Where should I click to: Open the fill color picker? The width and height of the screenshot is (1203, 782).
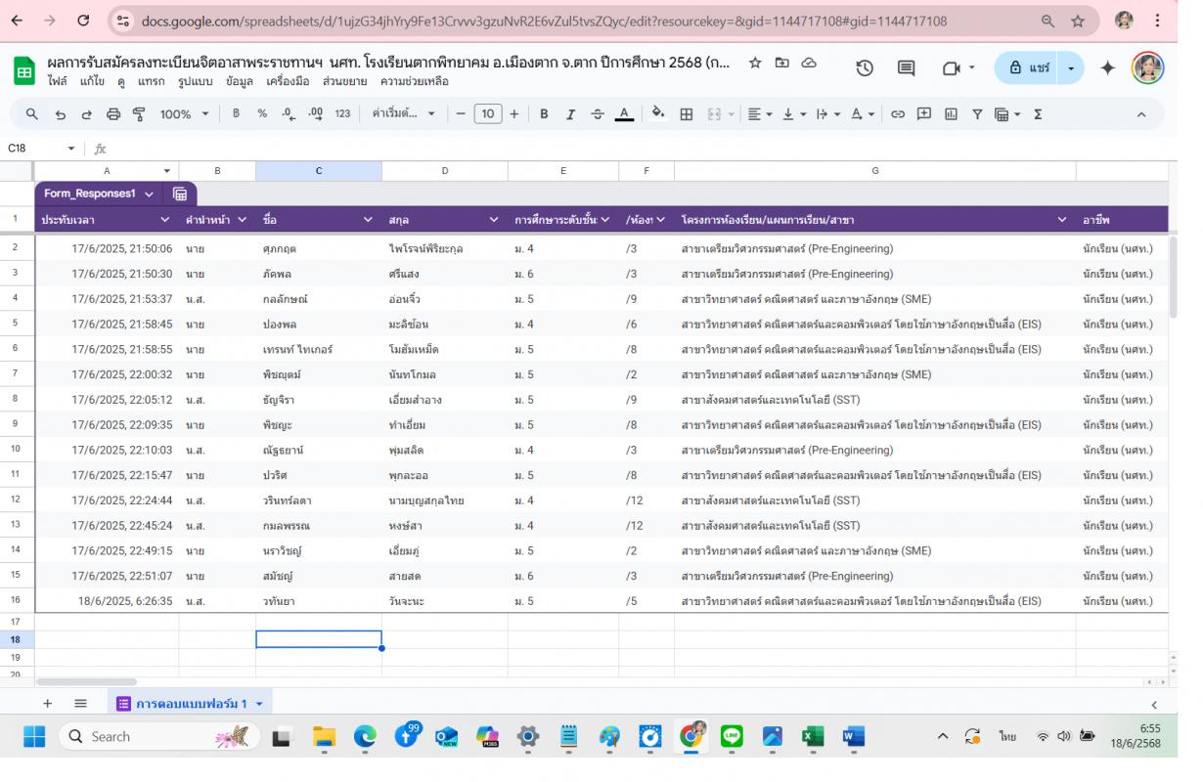point(658,113)
